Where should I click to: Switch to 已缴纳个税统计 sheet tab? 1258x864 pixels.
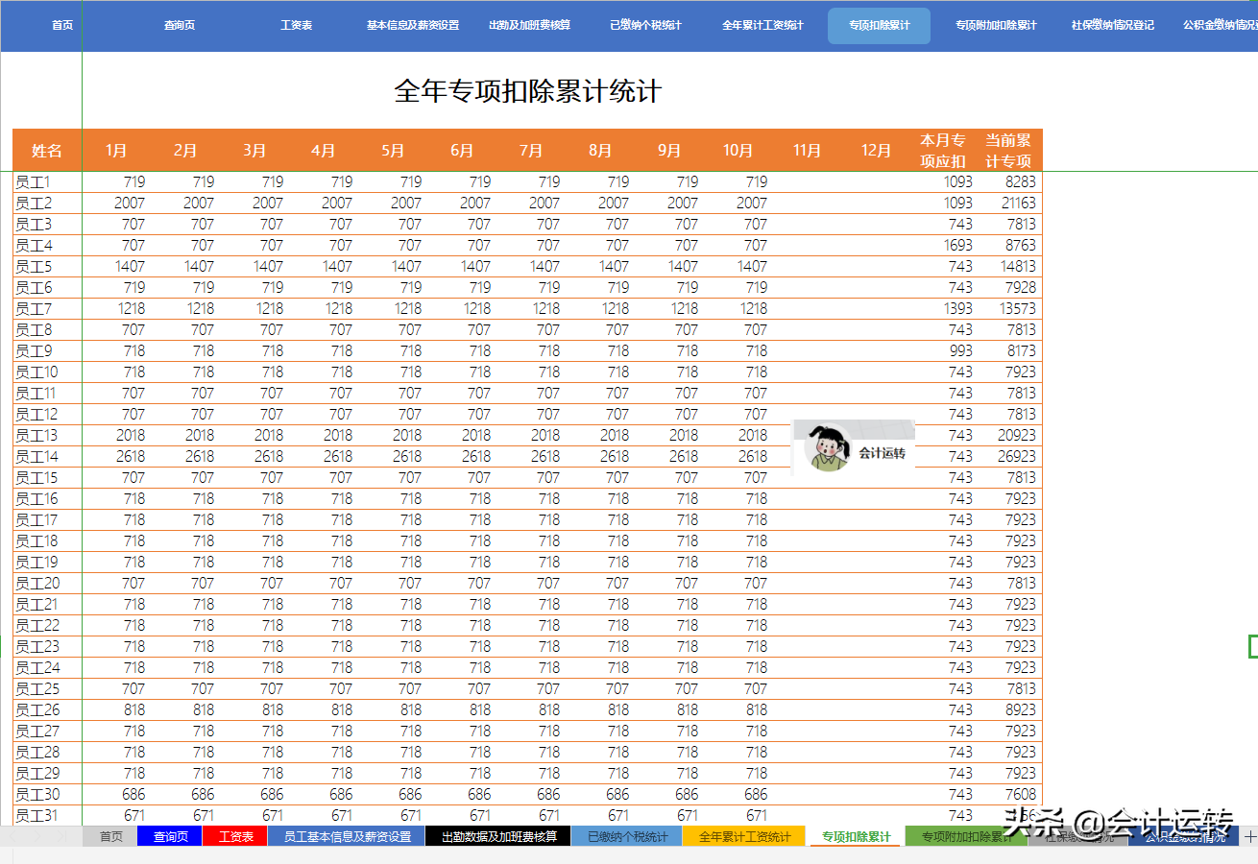627,837
